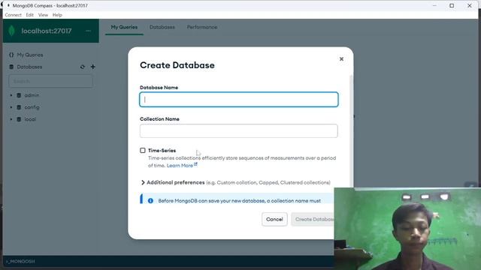Expand Additional preferences section
Screen dimensions: 481x270
click(x=143, y=182)
